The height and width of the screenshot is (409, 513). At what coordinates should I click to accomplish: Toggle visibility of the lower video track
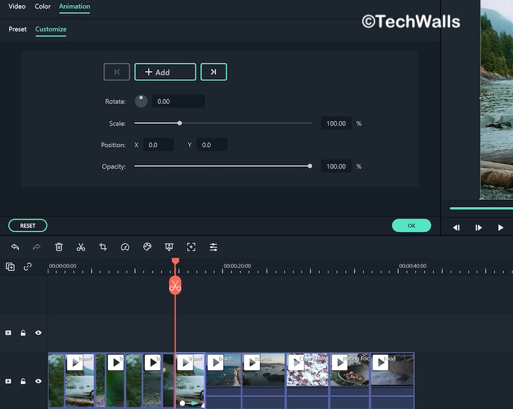tap(38, 381)
